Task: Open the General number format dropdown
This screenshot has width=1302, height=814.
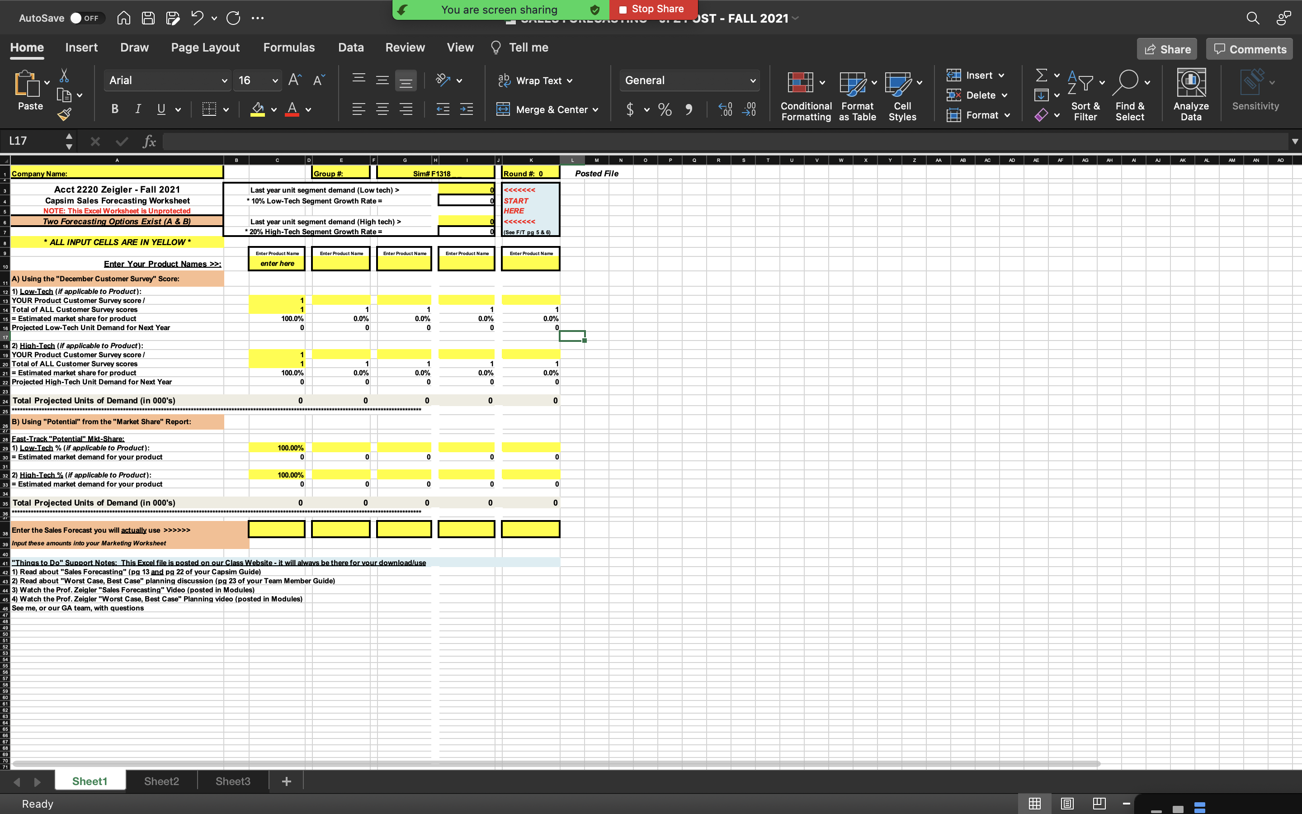Action: tap(753, 81)
